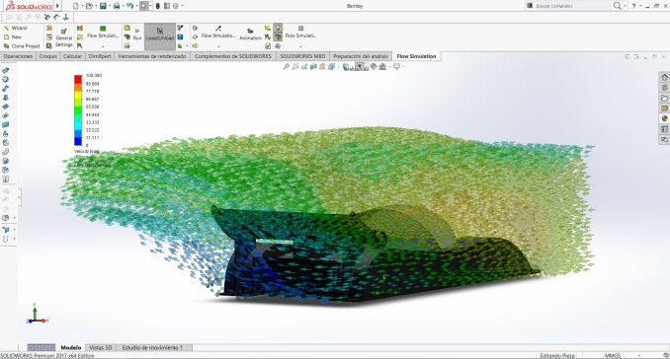Open the File Properties icon
Image resolution: width=670 pixels, height=359 pixels.
(x=167, y=6)
